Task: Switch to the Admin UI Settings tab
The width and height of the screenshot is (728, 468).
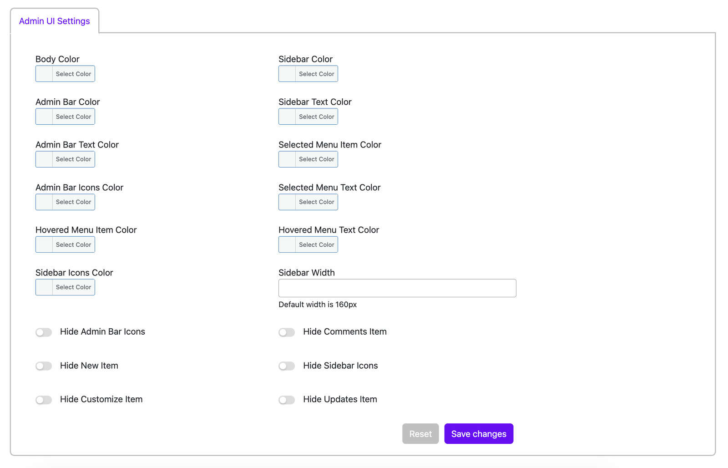Action: [54, 20]
